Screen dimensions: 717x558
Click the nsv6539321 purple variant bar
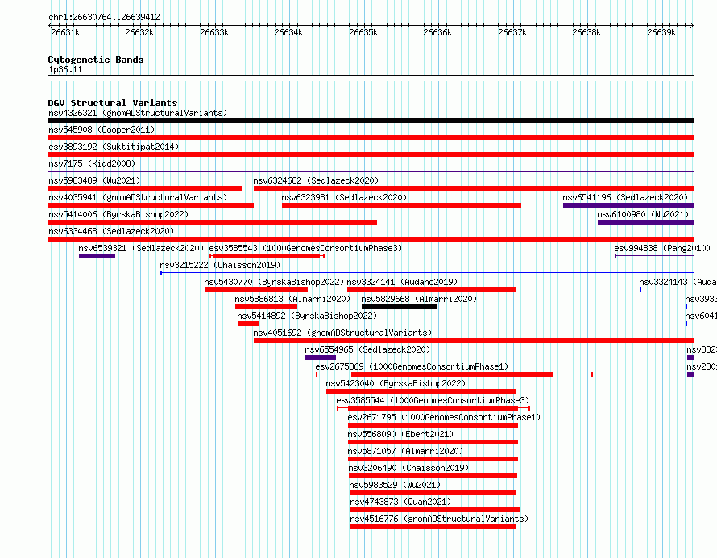(97, 256)
